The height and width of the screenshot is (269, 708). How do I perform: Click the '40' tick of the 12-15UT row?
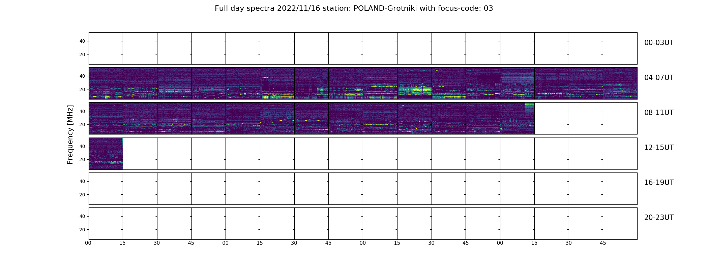click(82, 146)
